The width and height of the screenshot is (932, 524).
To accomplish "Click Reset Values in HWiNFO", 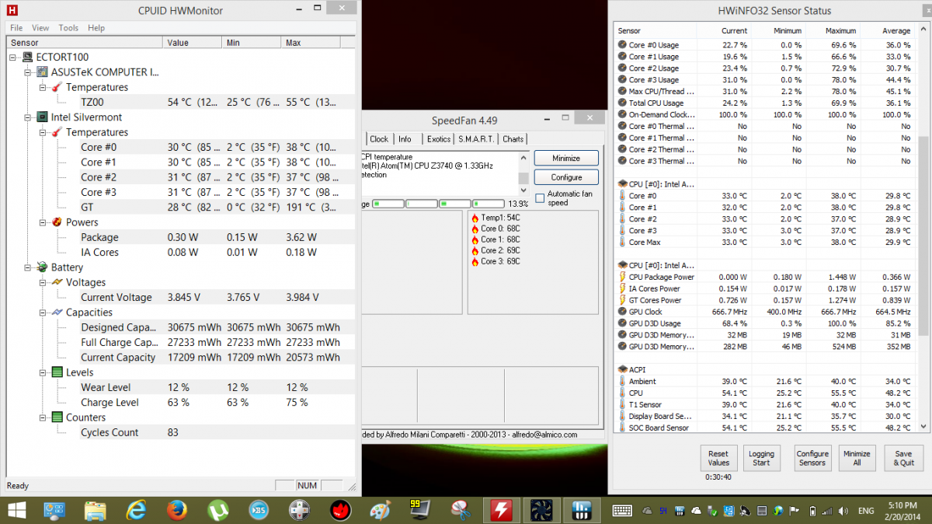I will tap(718, 459).
